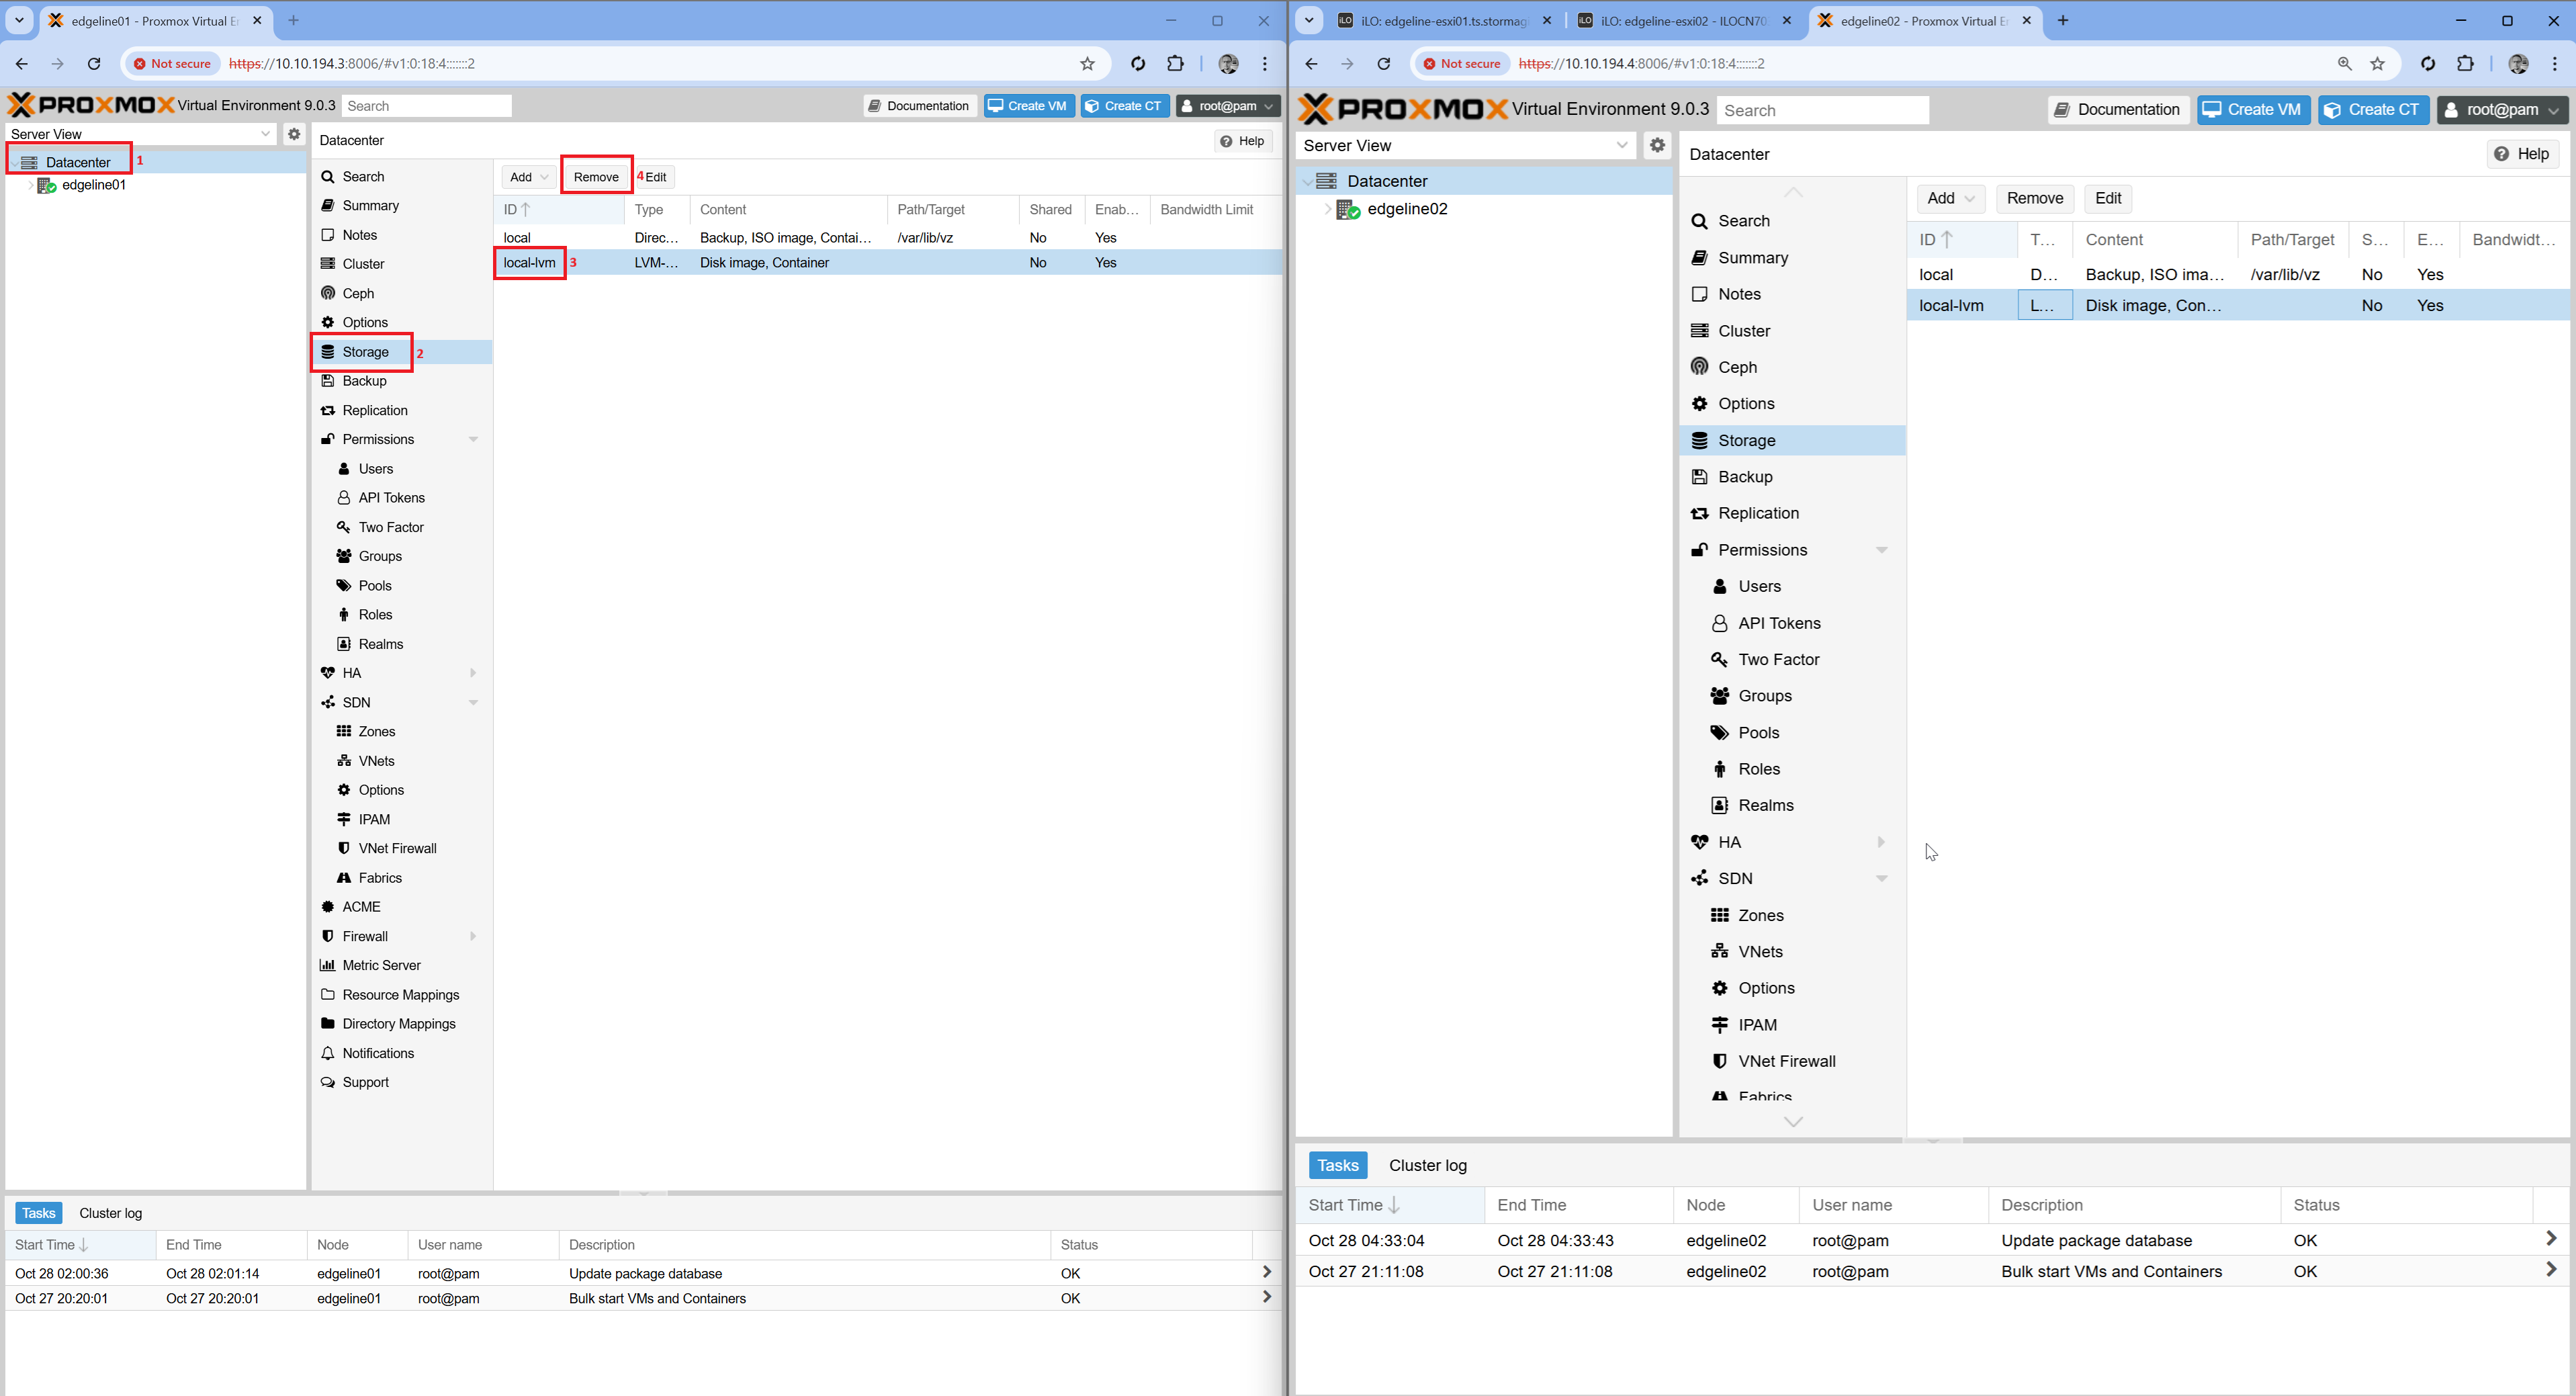Open the Add storage dropdown in edgeline02
The height and width of the screenshot is (1396, 2576).
[1951, 198]
